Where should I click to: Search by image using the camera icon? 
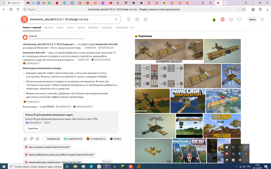(x=137, y=19)
